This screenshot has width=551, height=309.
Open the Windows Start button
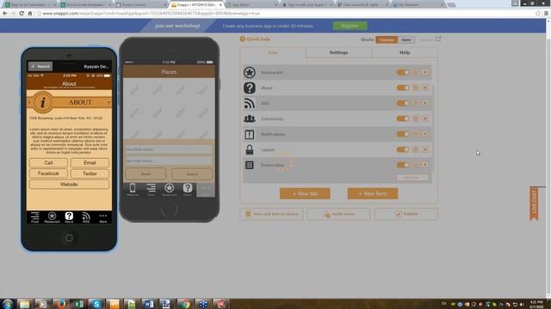(x=8, y=304)
